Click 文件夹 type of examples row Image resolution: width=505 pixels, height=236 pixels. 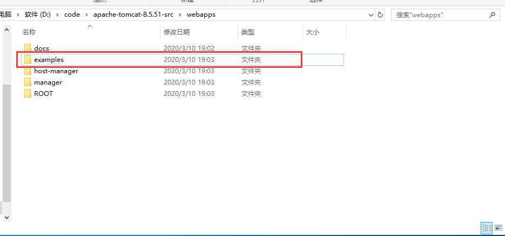click(251, 60)
